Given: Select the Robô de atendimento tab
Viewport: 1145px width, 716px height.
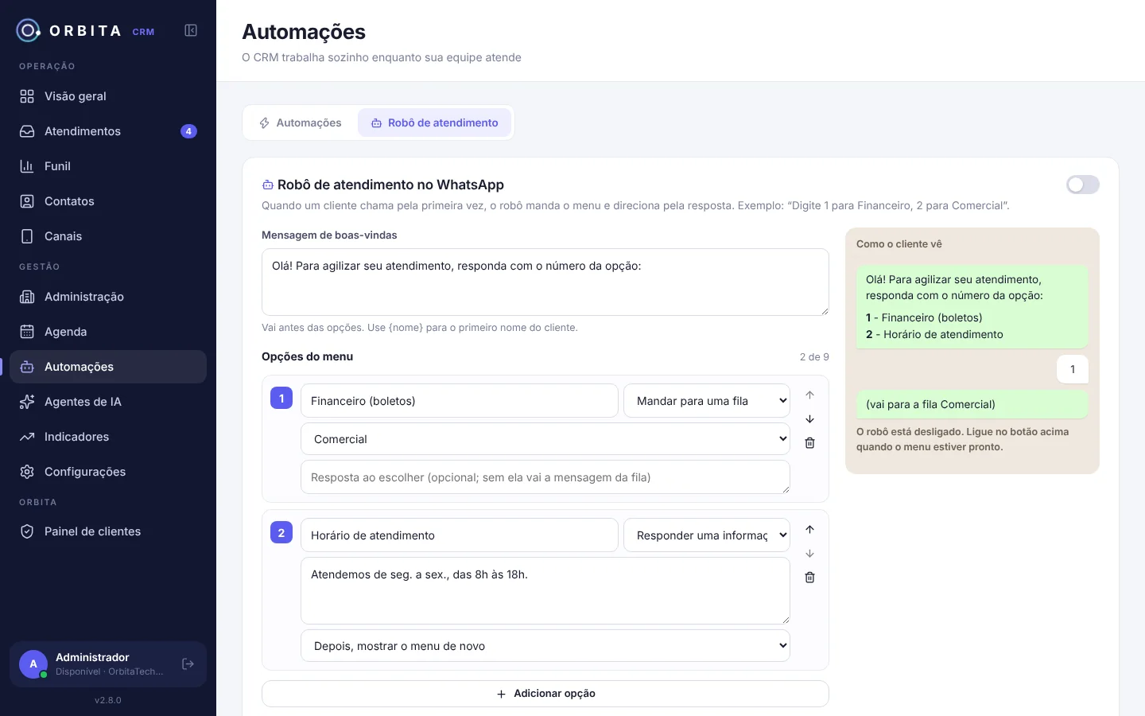Looking at the screenshot, I should point(434,123).
